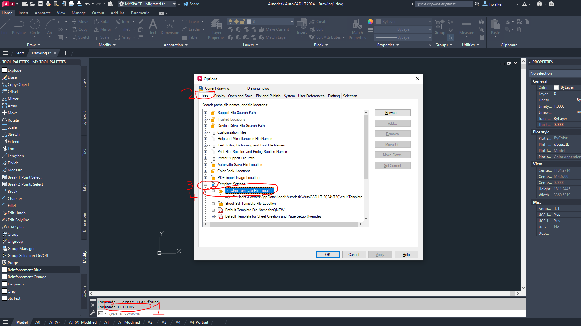Screen dimensions: 581x326
Task: Click the Browse button in Options
Action: (x=392, y=112)
